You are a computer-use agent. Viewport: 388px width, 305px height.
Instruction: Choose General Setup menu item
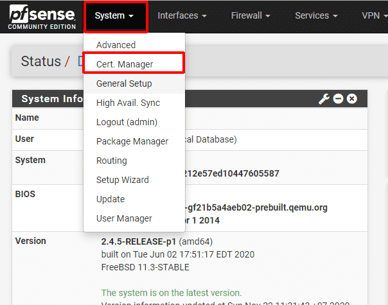124,83
